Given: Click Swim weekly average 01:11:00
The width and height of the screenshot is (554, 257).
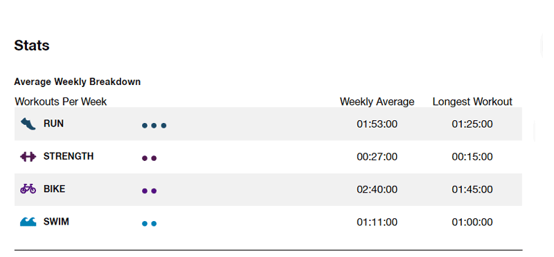Looking at the screenshot, I should [x=377, y=222].
